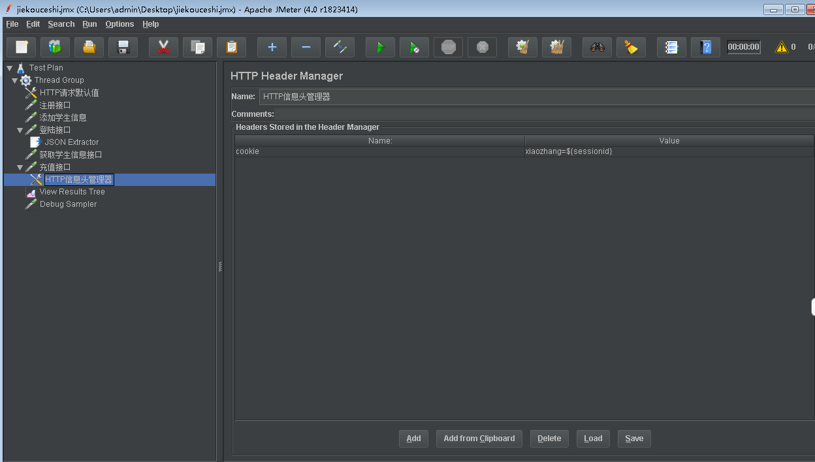Click the yellow warning log icon

pos(781,47)
